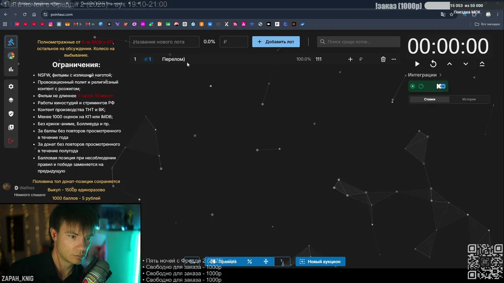504x283 pixels.
Task: Open the statistics bar chart page
Action: pos(11,70)
